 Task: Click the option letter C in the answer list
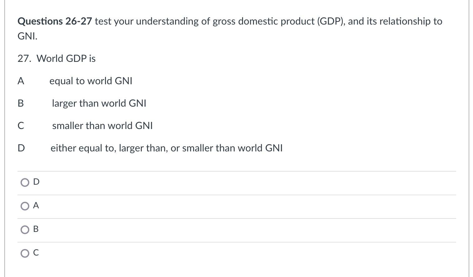click(x=21, y=126)
